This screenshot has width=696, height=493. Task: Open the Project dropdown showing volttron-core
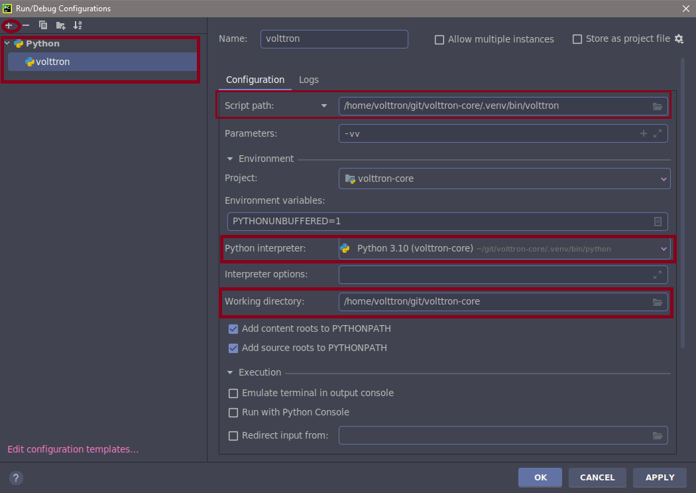(x=504, y=178)
